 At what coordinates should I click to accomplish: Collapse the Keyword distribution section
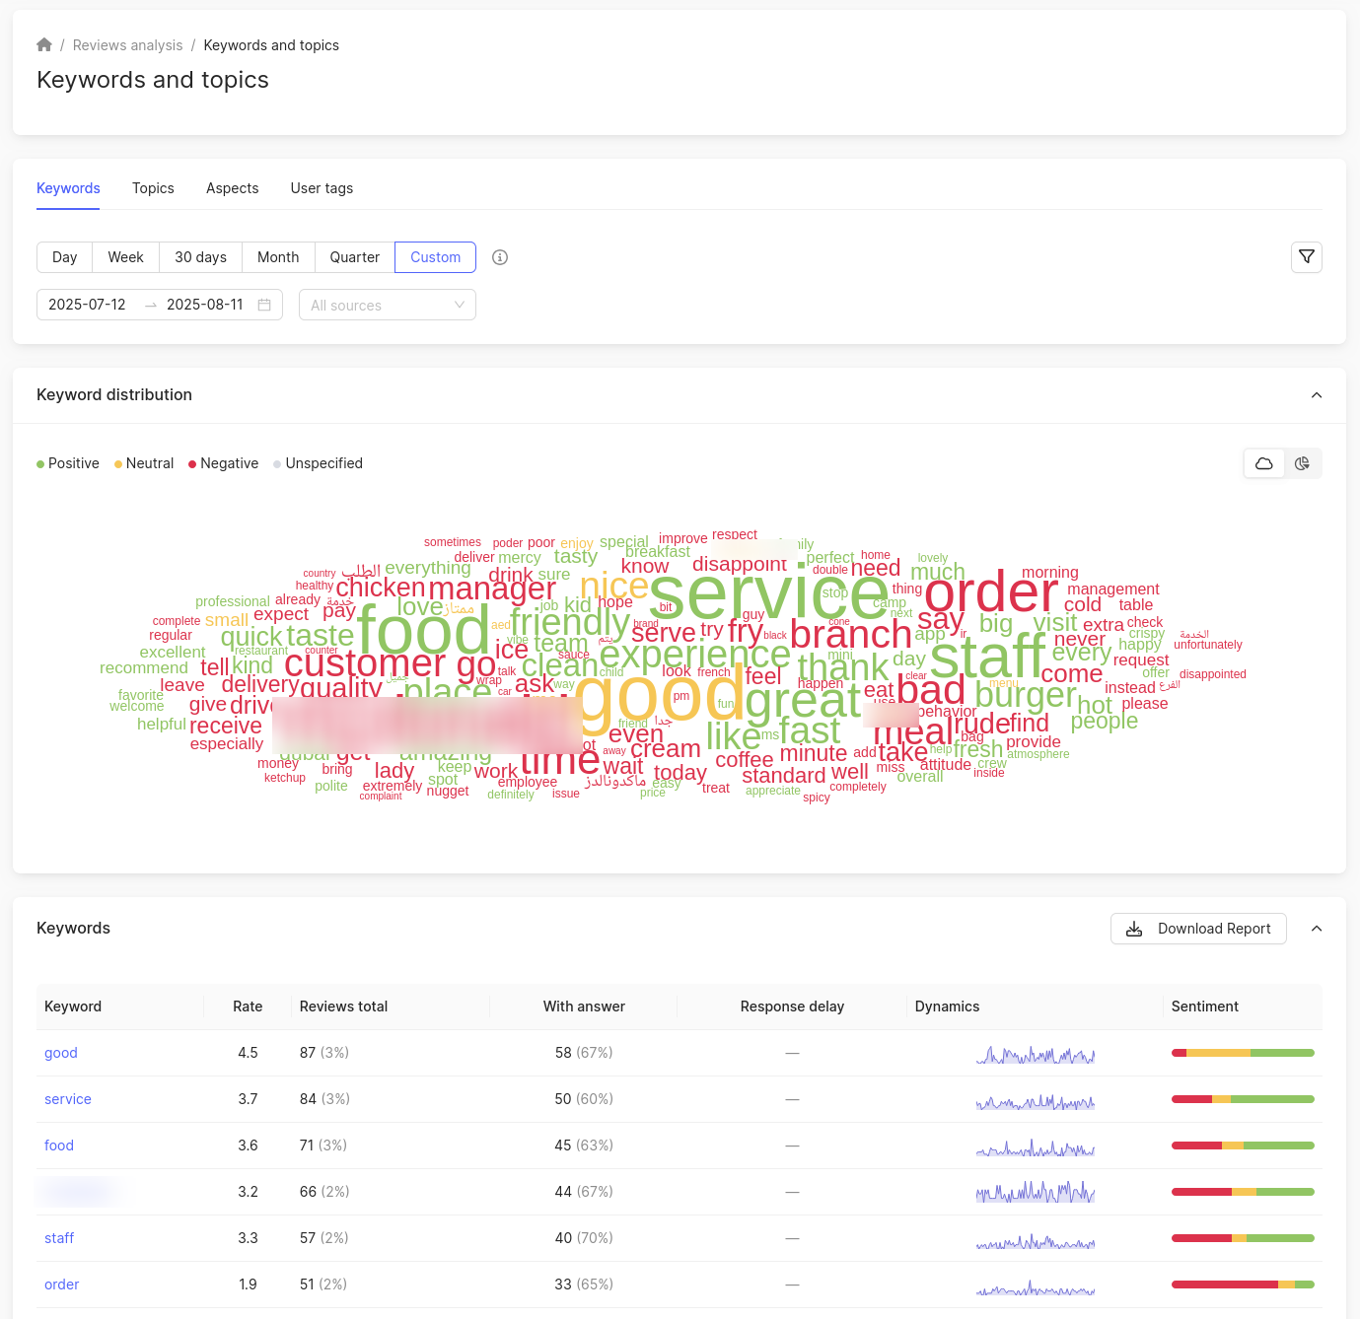pyautogui.click(x=1316, y=395)
